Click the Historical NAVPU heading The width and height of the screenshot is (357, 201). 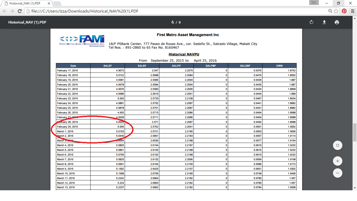[184, 54]
